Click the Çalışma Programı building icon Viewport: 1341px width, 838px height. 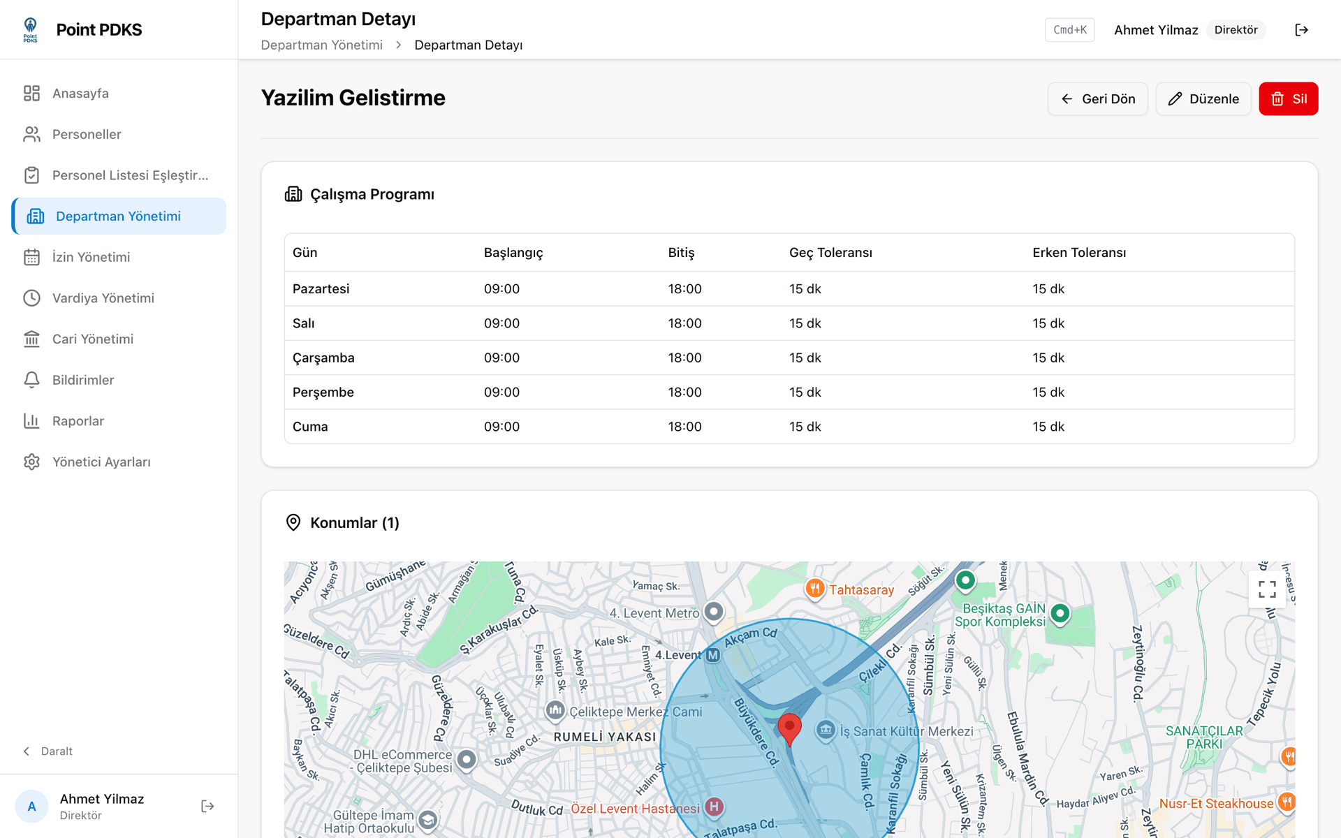click(293, 194)
